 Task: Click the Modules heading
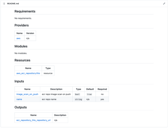pos(21,46)
